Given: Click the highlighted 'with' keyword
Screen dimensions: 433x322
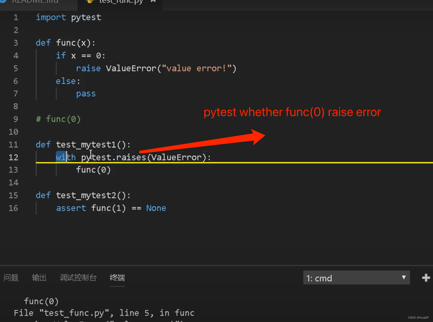Looking at the screenshot, I should pos(66,157).
